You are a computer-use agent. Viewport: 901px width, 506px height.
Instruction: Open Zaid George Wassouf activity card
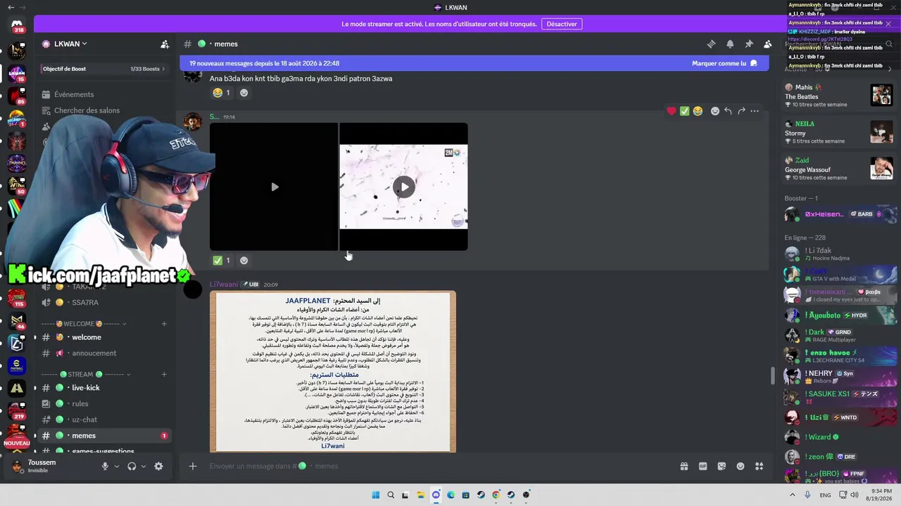[x=839, y=169]
